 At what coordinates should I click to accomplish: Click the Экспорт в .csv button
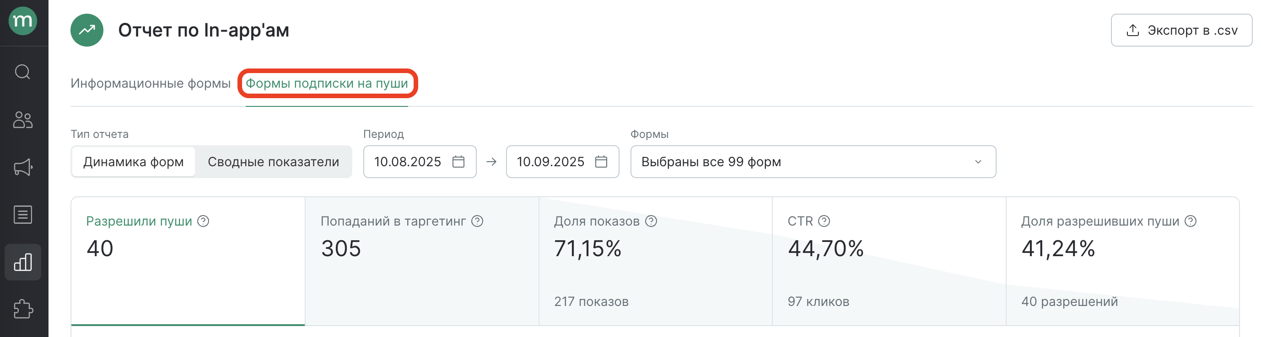tap(1181, 30)
